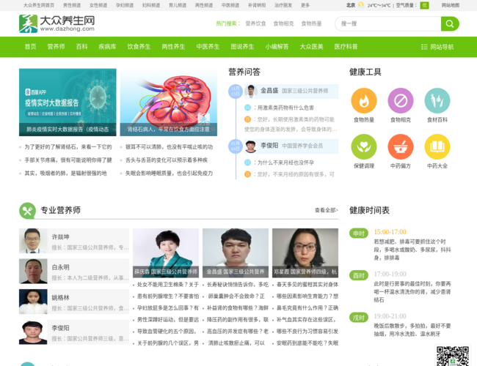
Task: Select nutritionist 许燚坤 in the list
Action: [74, 241]
